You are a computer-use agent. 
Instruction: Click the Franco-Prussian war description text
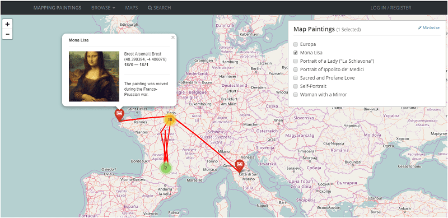coord(146,89)
